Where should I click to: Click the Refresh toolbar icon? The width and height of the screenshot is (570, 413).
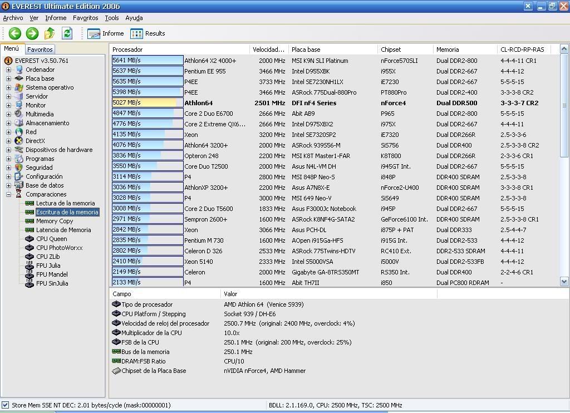(67, 33)
